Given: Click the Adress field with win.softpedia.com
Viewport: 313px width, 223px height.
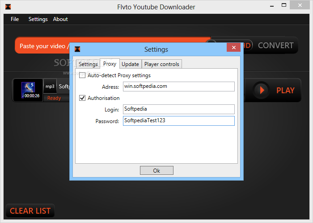Looking at the screenshot, I should pyautogui.click(x=179, y=87).
